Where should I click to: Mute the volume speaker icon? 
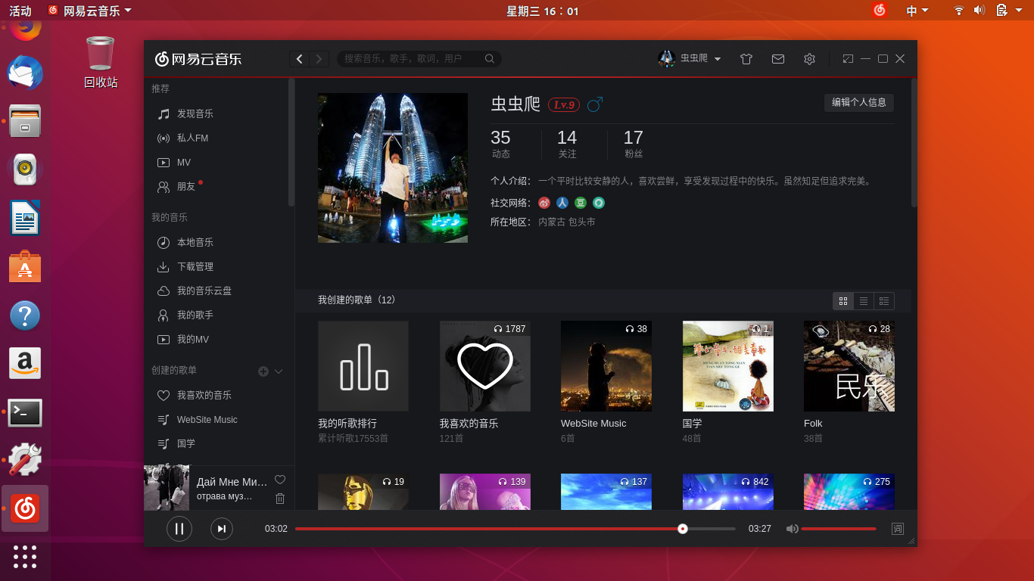coord(792,529)
